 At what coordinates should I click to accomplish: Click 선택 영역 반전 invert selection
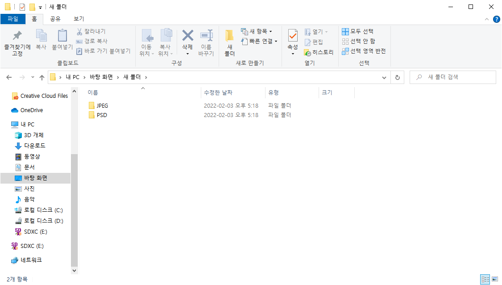(x=364, y=51)
